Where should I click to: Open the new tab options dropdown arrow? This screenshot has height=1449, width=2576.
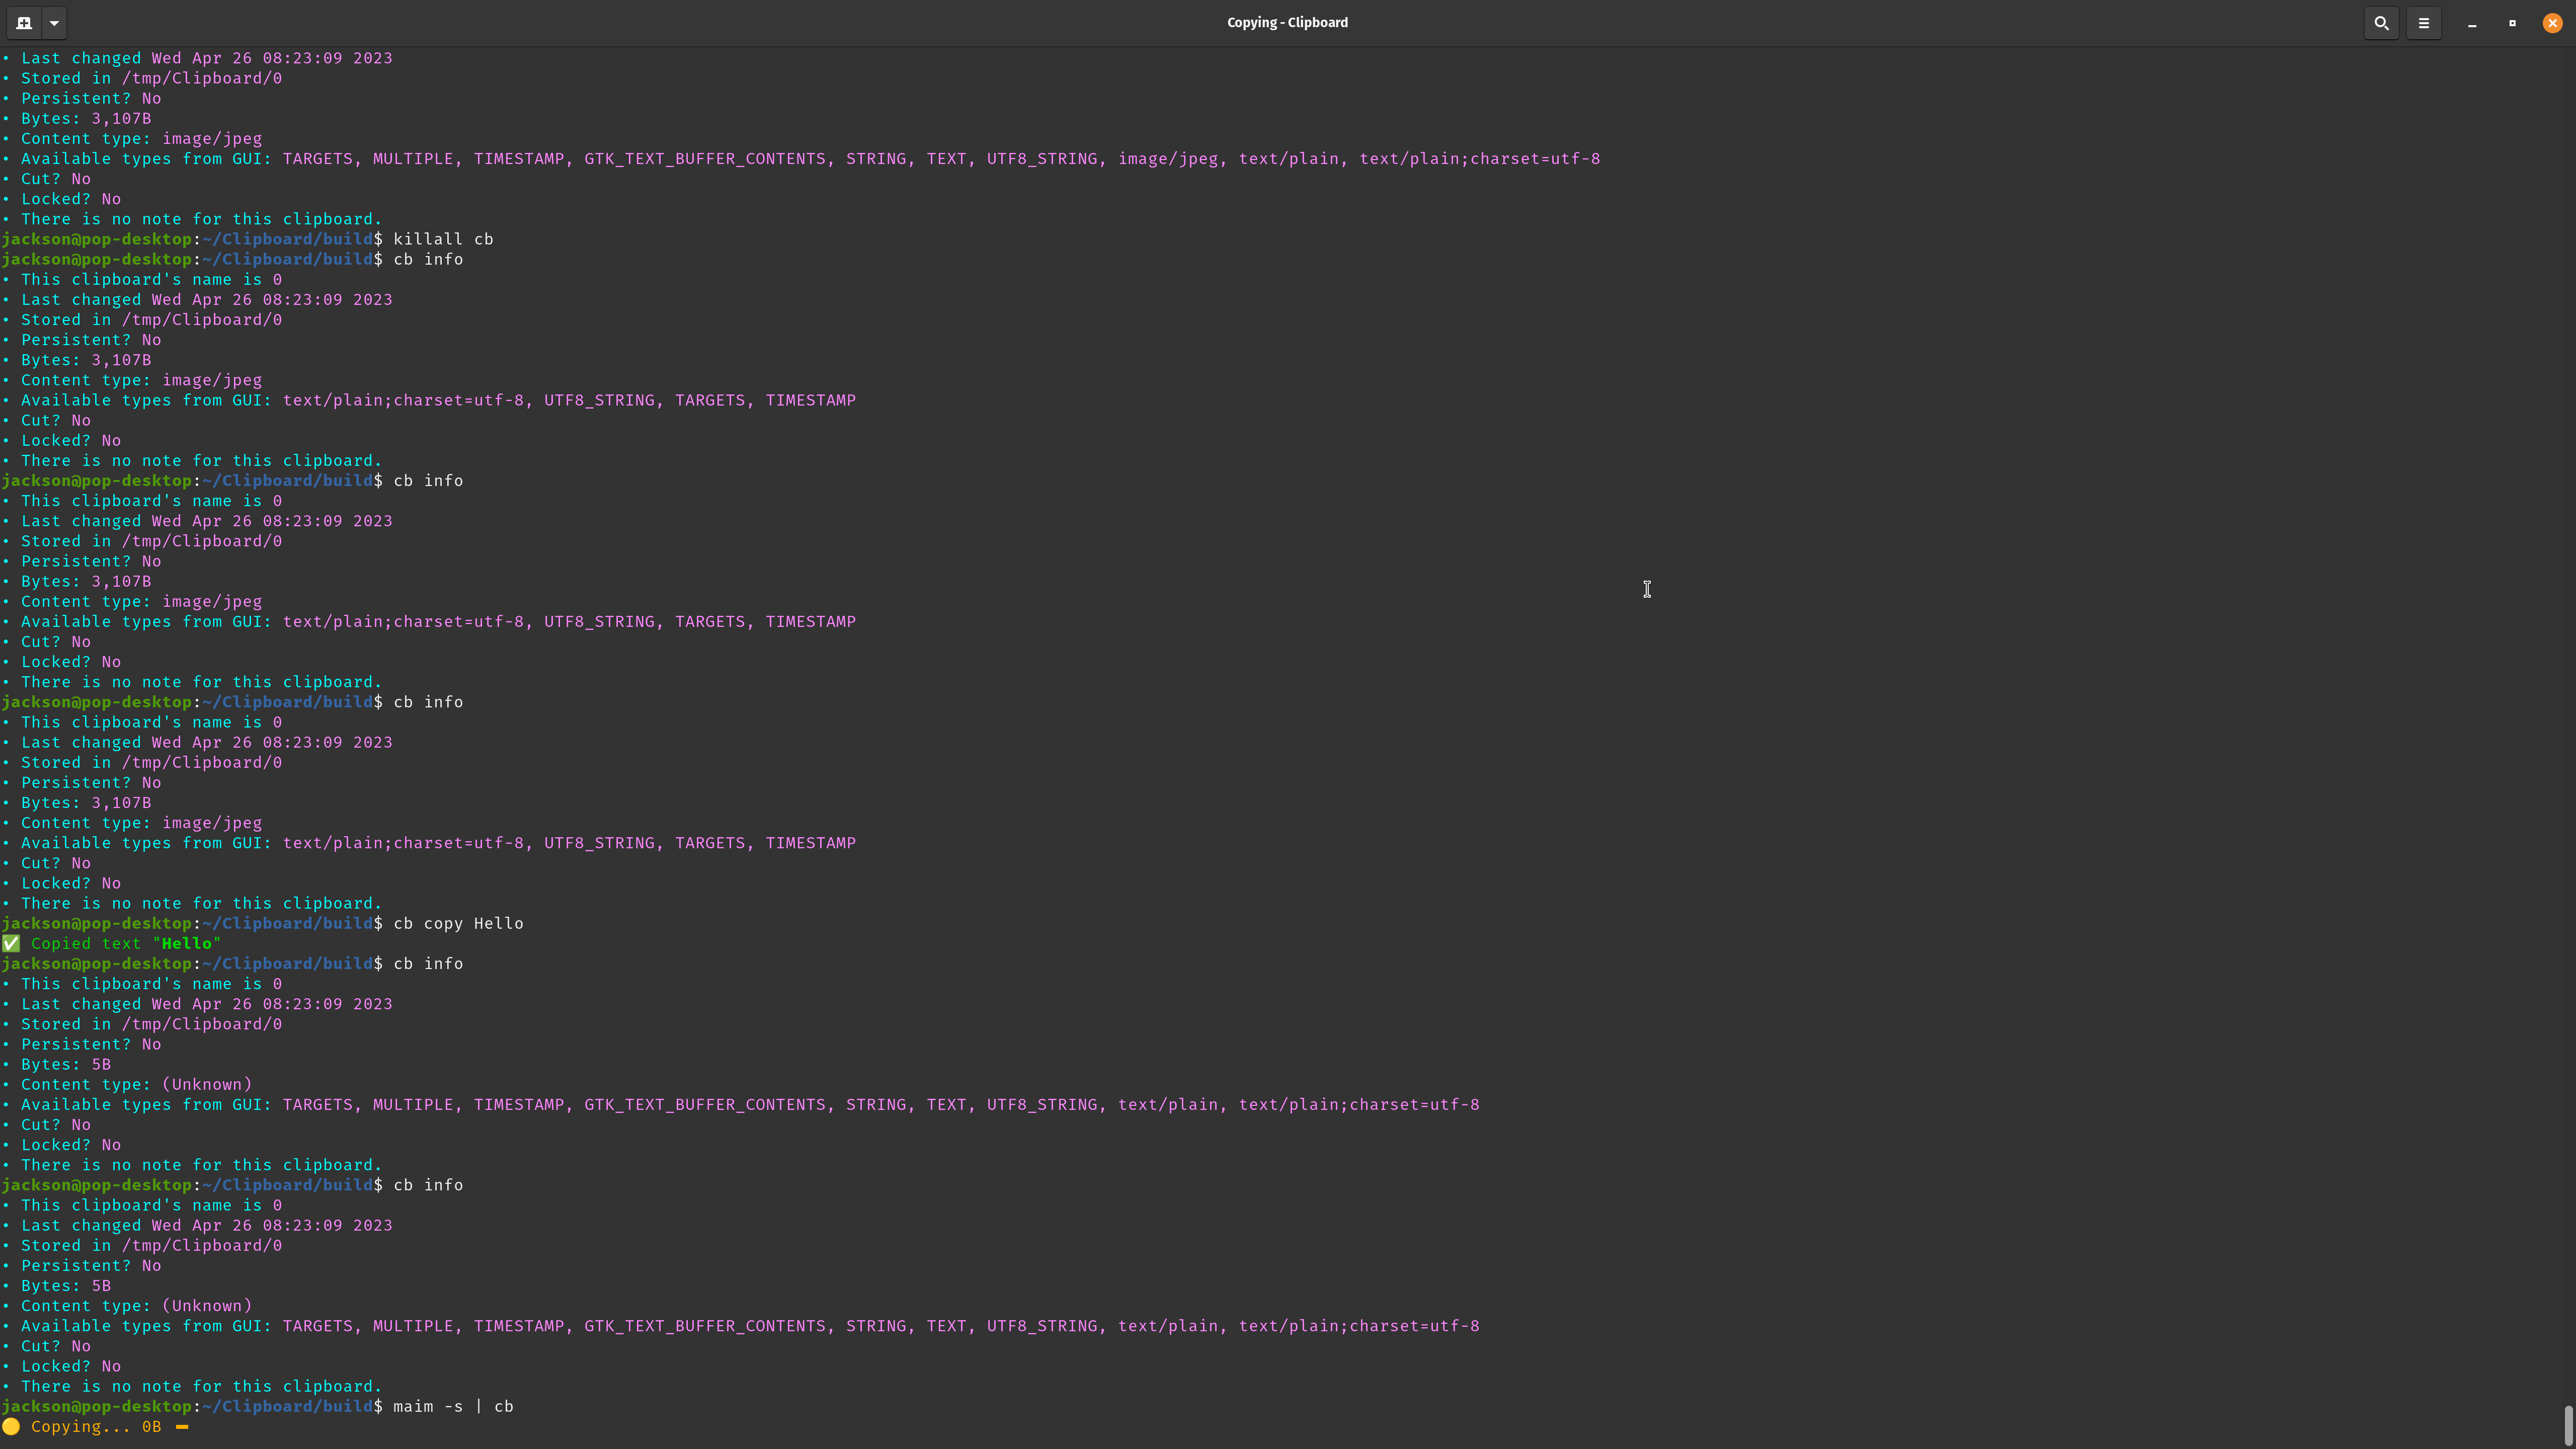click(54, 22)
